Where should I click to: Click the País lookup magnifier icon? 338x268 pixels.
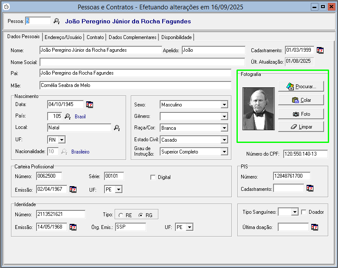point(68,116)
